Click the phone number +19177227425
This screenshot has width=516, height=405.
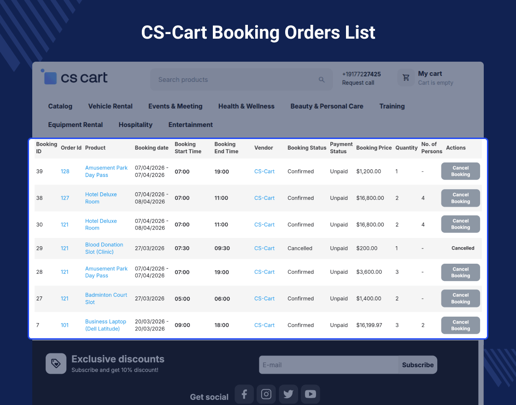[x=361, y=74]
